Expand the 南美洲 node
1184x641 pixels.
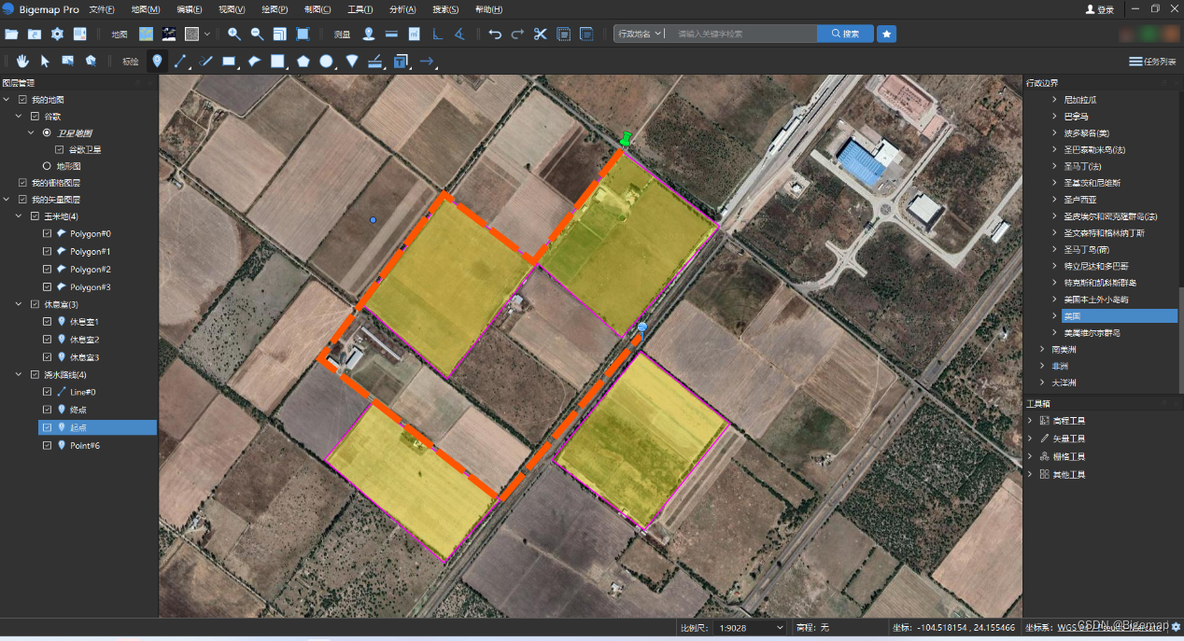point(1043,349)
